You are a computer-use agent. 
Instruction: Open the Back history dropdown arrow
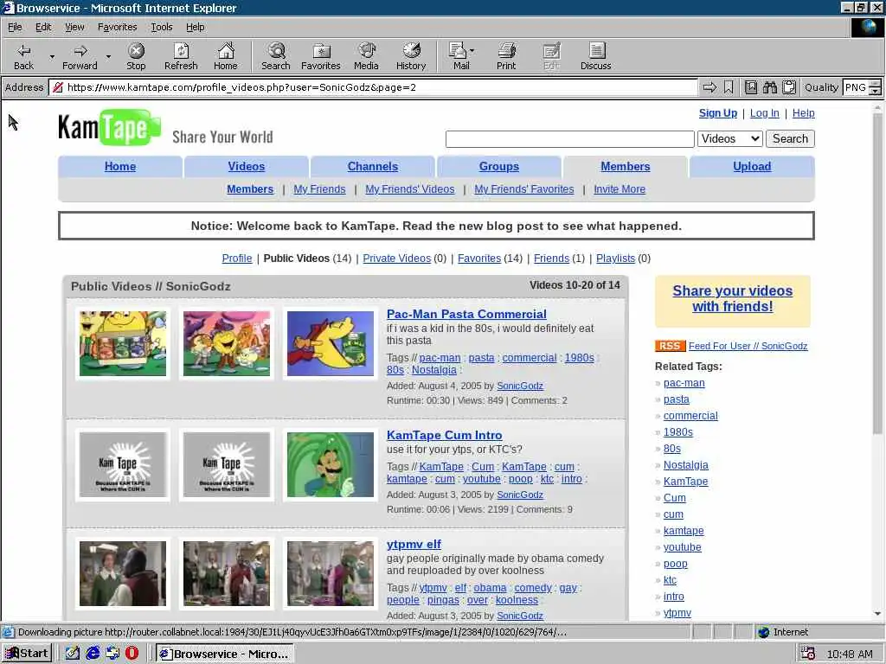click(x=52, y=56)
